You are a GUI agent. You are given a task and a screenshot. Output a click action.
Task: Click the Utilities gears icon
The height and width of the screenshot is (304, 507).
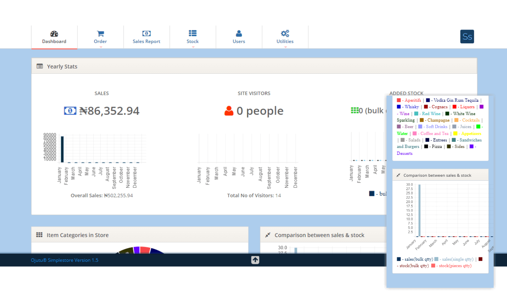coord(285,34)
